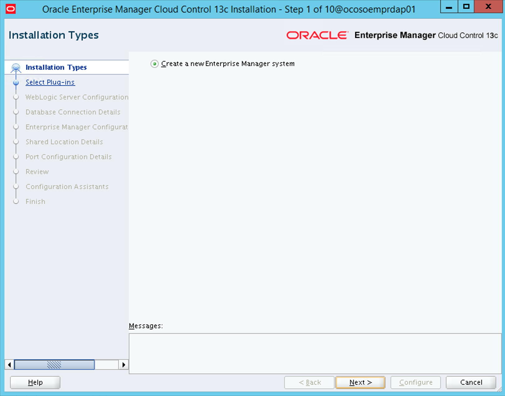Click the Help button

(x=35, y=382)
